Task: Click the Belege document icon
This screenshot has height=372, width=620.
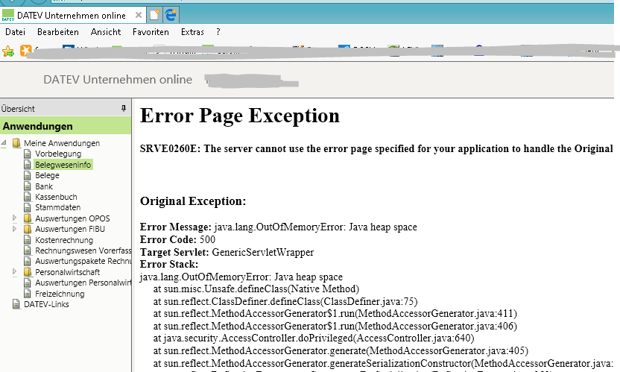Action: (x=28, y=175)
